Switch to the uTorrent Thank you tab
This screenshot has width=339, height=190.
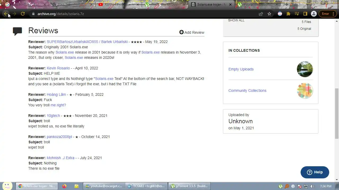[x=165, y=4]
